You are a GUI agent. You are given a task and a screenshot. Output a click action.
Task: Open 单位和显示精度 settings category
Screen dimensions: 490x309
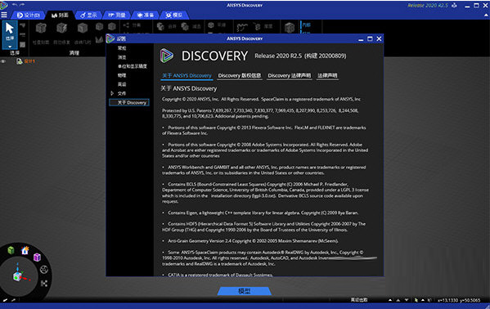133,66
